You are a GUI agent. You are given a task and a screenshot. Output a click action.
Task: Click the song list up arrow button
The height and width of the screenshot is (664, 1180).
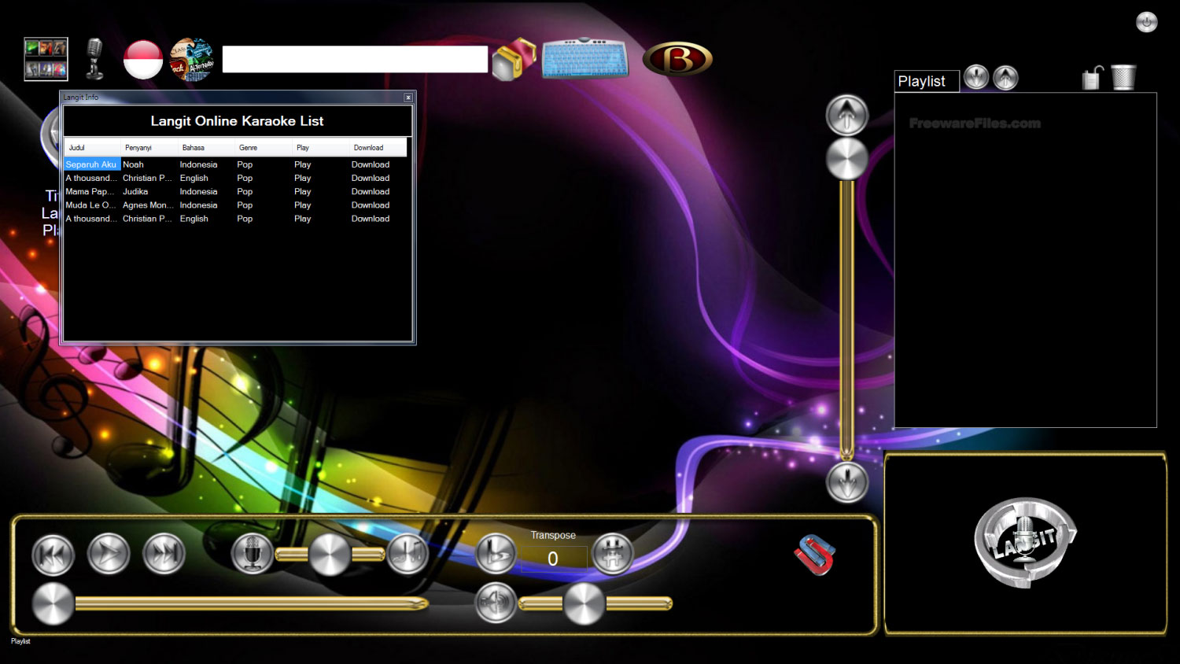click(846, 116)
